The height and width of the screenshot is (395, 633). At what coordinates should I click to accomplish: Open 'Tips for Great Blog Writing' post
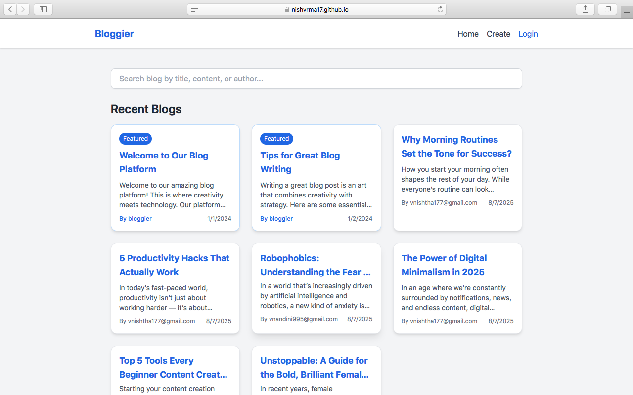click(x=300, y=162)
